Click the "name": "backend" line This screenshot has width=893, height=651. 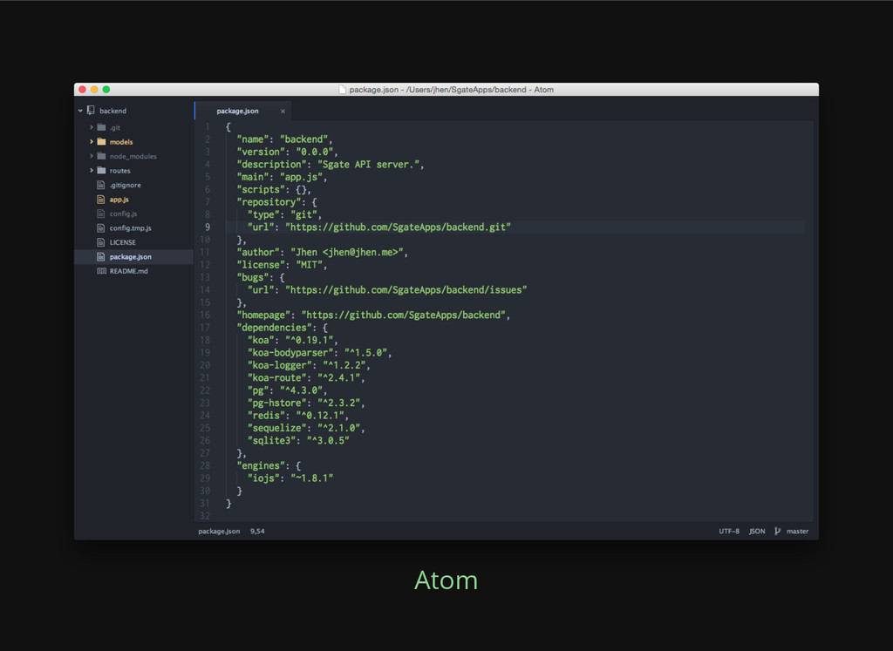[x=285, y=139]
